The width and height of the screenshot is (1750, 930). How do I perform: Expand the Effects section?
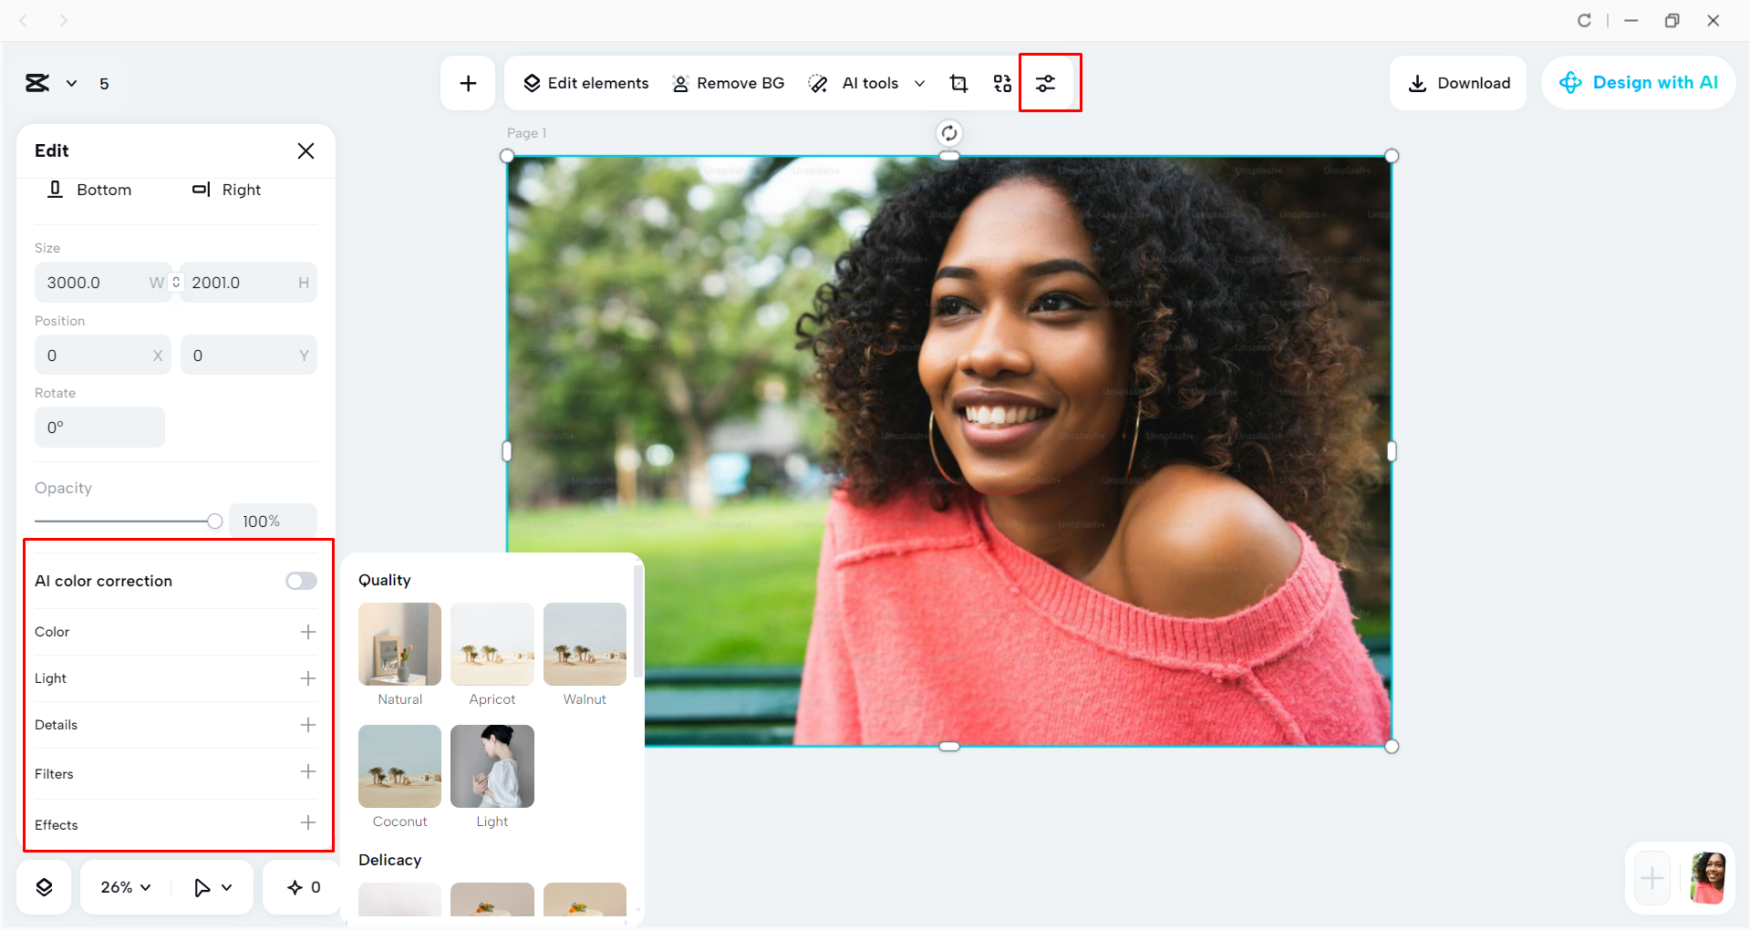pos(308,823)
